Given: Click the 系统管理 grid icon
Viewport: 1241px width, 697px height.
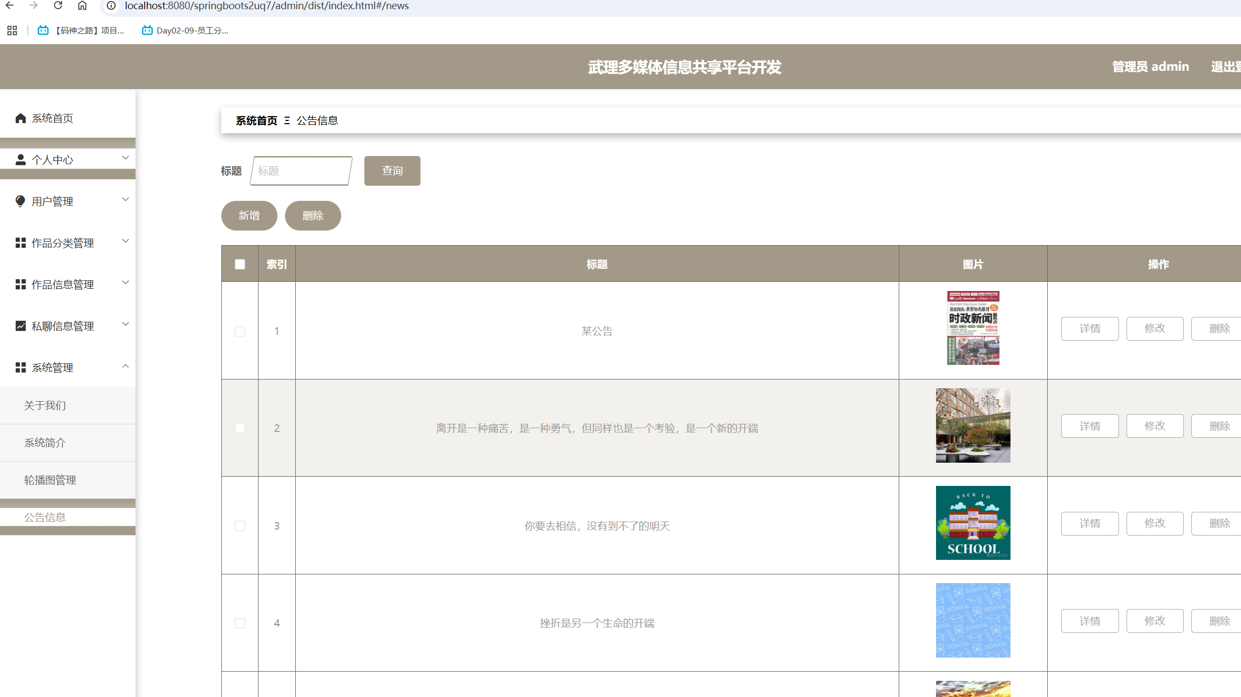Looking at the screenshot, I should [21, 368].
